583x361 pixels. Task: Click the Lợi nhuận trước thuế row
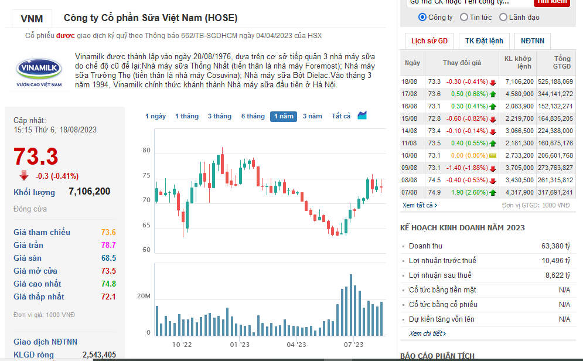tap(488, 261)
